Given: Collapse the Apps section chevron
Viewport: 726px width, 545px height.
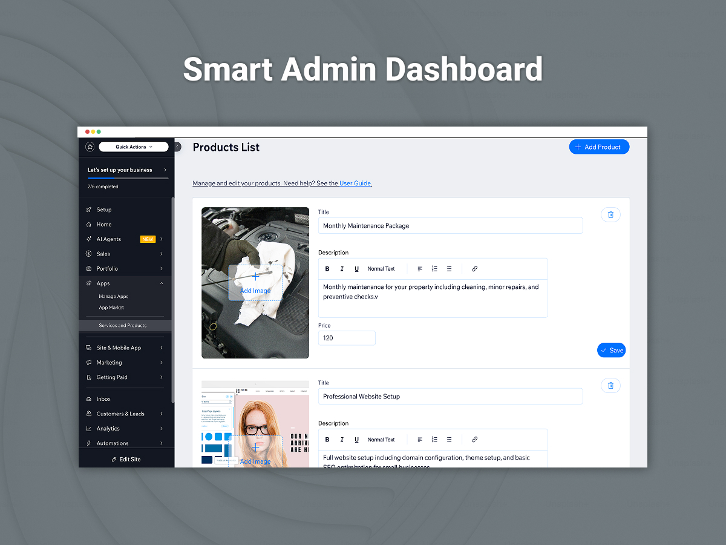Looking at the screenshot, I should coord(162,283).
